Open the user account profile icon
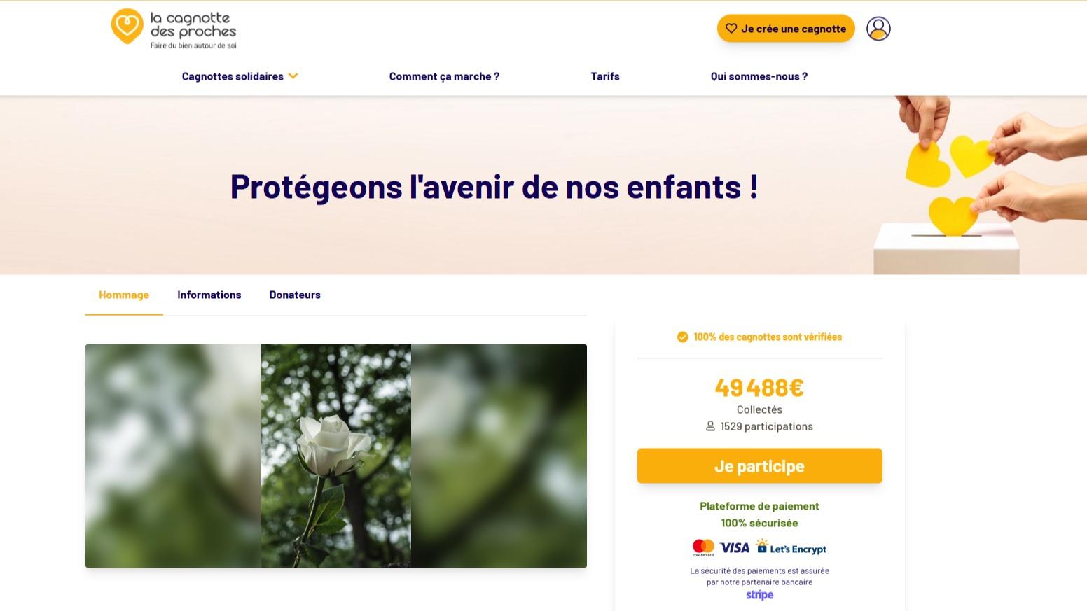Image resolution: width=1087 pixels, height=611 pixels. [x=878, y=29]
